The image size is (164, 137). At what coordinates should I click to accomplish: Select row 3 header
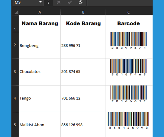pyautogui.click(x=15, y=72)
